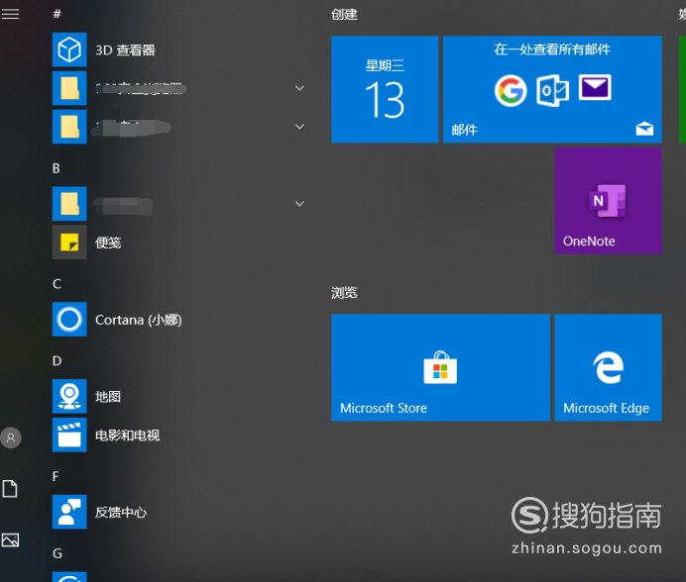Click the Outlook logo in mail tile
686x582 pixels.
point(552,90)
